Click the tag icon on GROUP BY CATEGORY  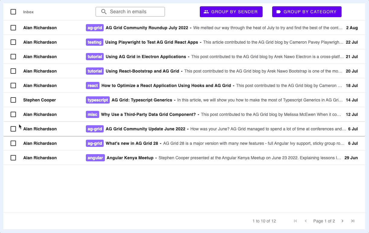tap(279, 11)
